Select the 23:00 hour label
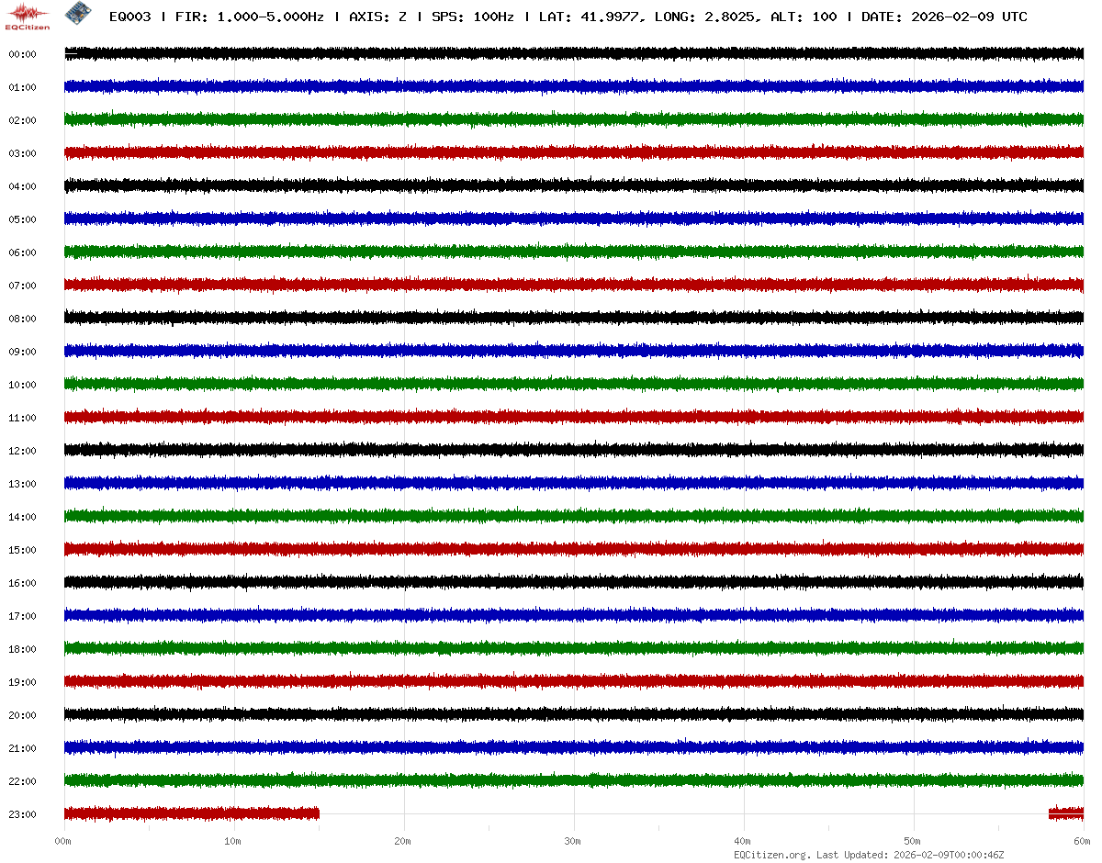The width and height of the screenshot is (1102, 863). pyautogui.click(x=22, y=814)
